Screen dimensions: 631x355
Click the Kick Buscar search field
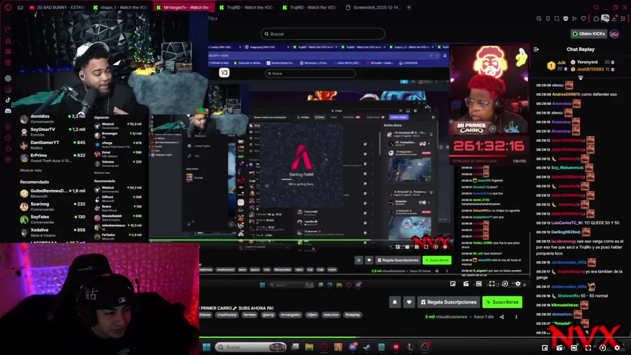(x=323, y=34)
